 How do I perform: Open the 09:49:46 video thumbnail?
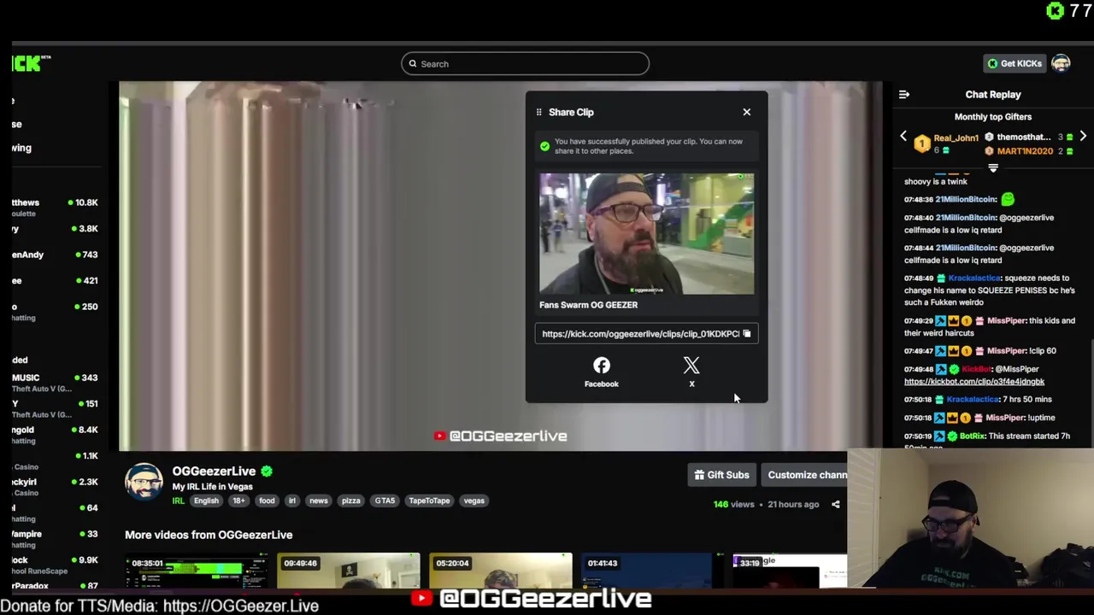pos(348,571)
